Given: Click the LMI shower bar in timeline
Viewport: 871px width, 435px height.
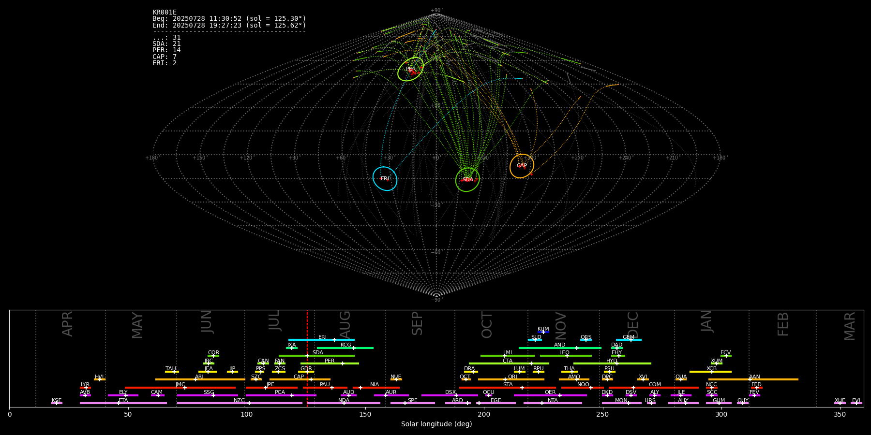Looking at the screenshot, I should tap(508, 356).
